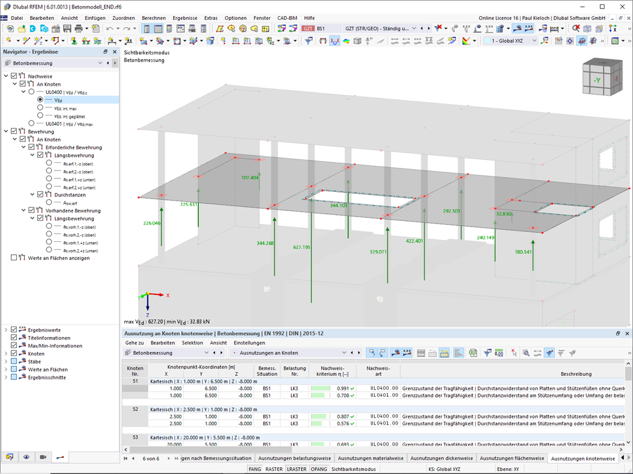Switch to the Ausnutzungen flächenweise tab
The image size is (633, 474).
coord(511,459)
